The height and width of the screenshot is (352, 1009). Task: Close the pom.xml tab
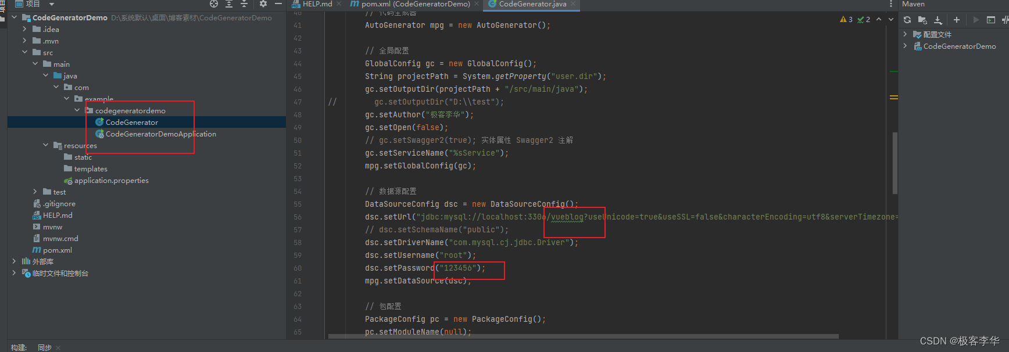tap(477, 3)
